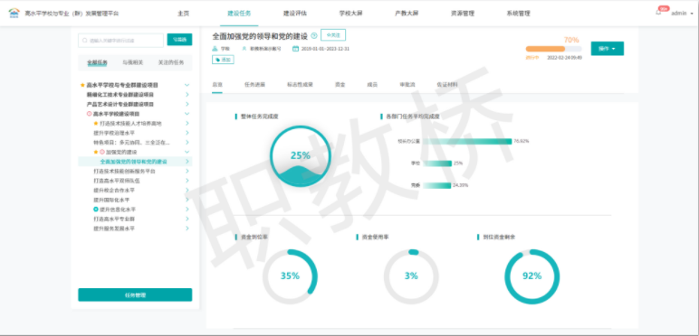Click the 92% 到位资金剩余 ring chart
The image size is (699, 336).
[x=531, y=276]
